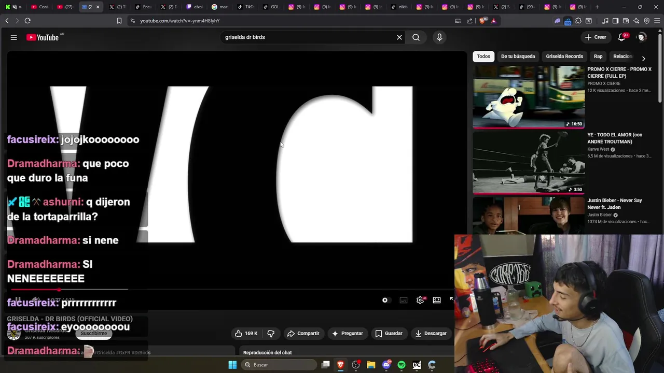Open Task View on the taskbar

click(326, 365)
